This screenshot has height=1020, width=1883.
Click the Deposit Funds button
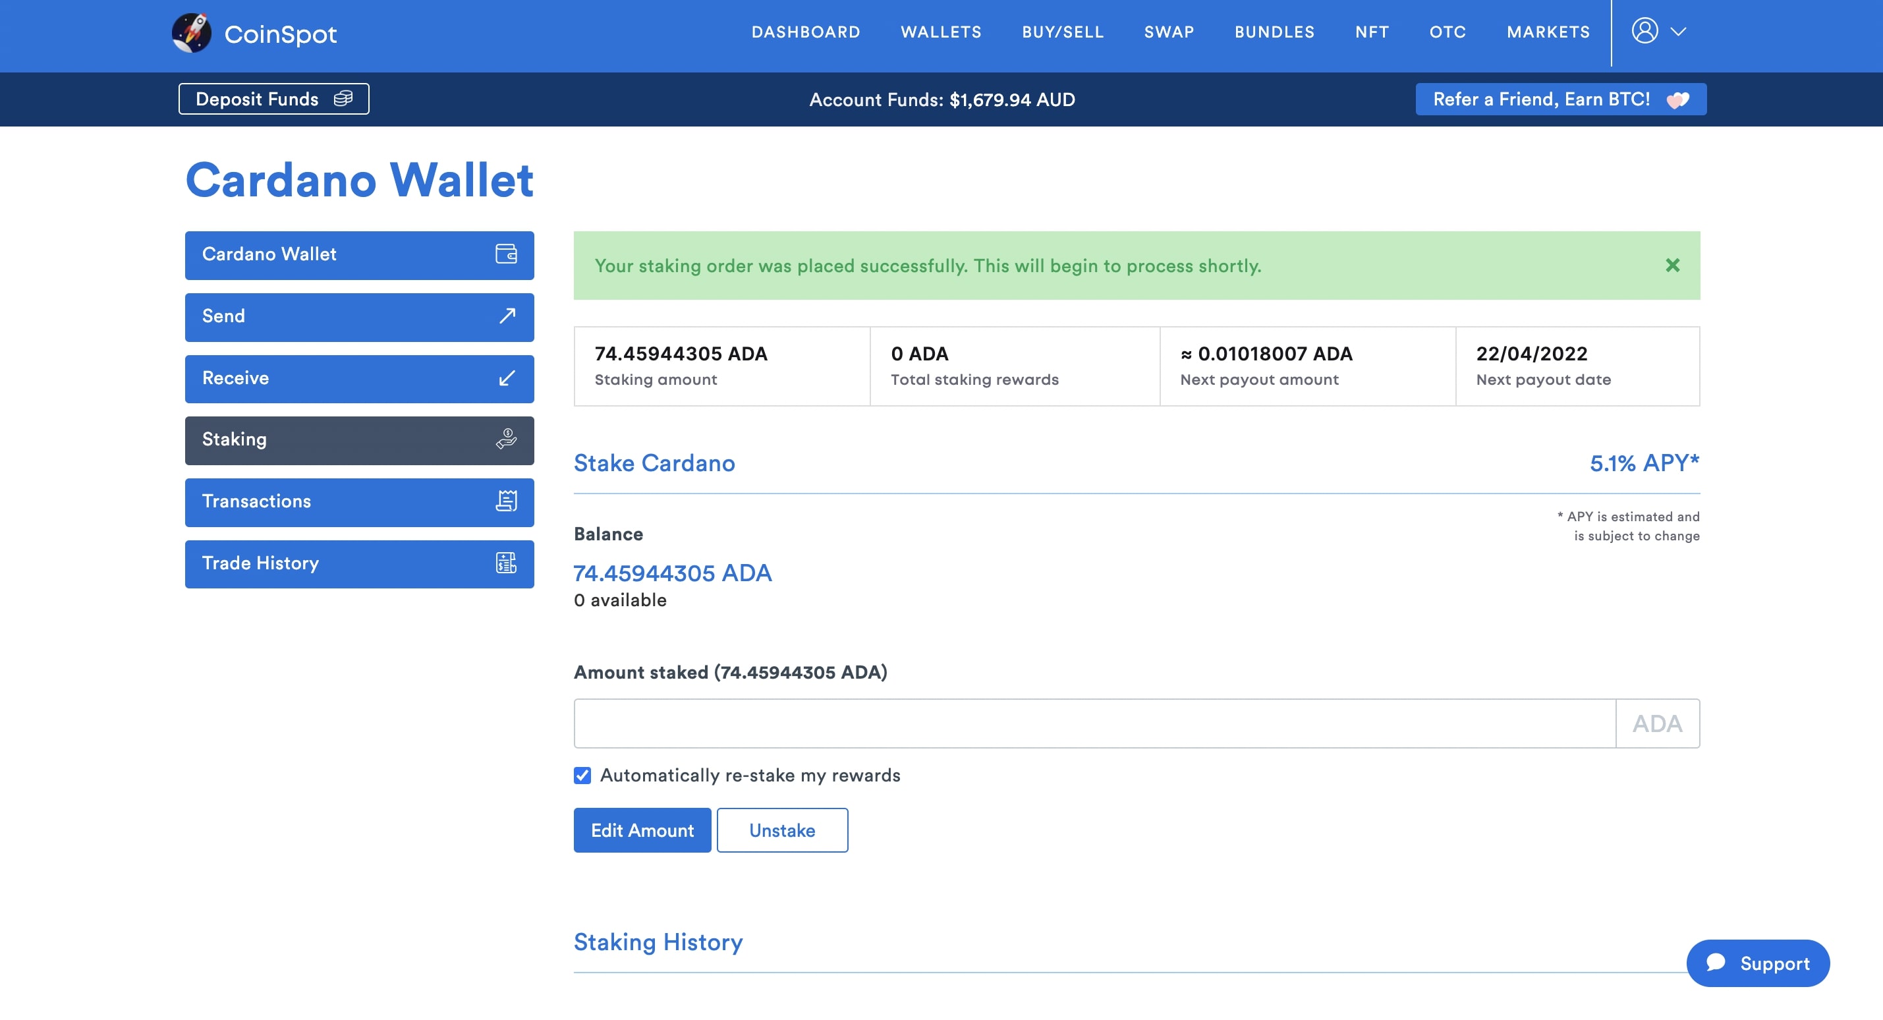[x=274, y=99]
